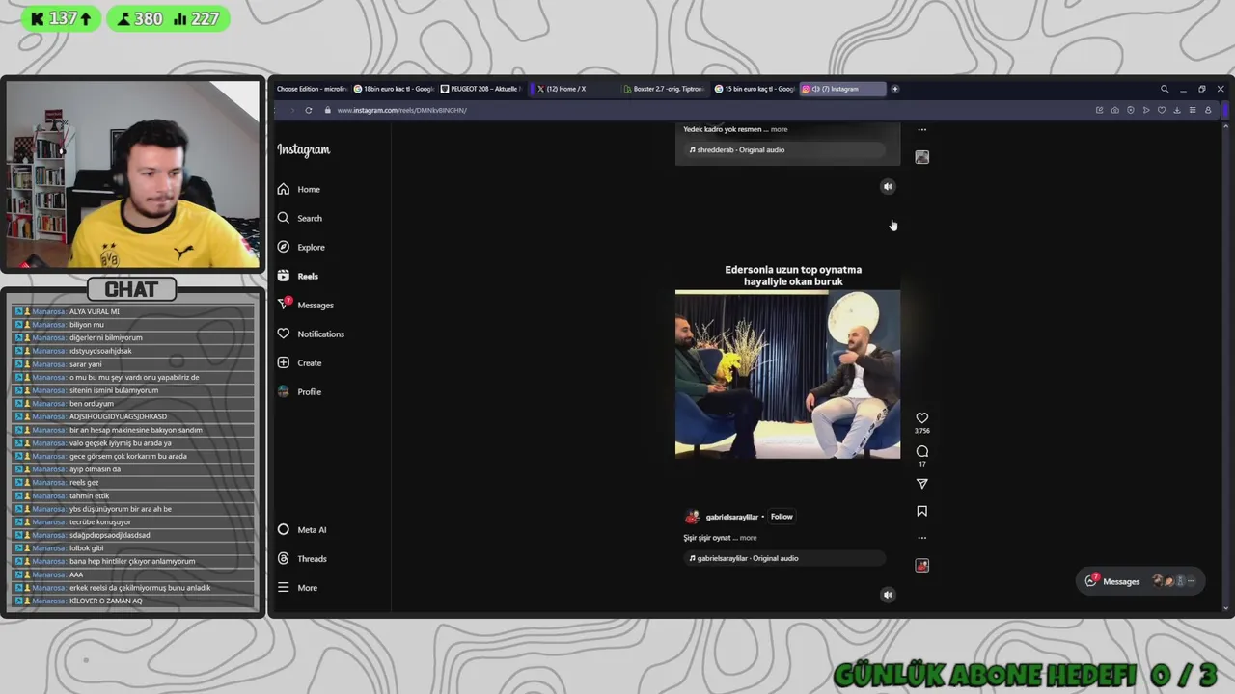Follow the gabrielsarayl1lar account
The height and width of the screenshot is (694, 1235).
(782, 517)
